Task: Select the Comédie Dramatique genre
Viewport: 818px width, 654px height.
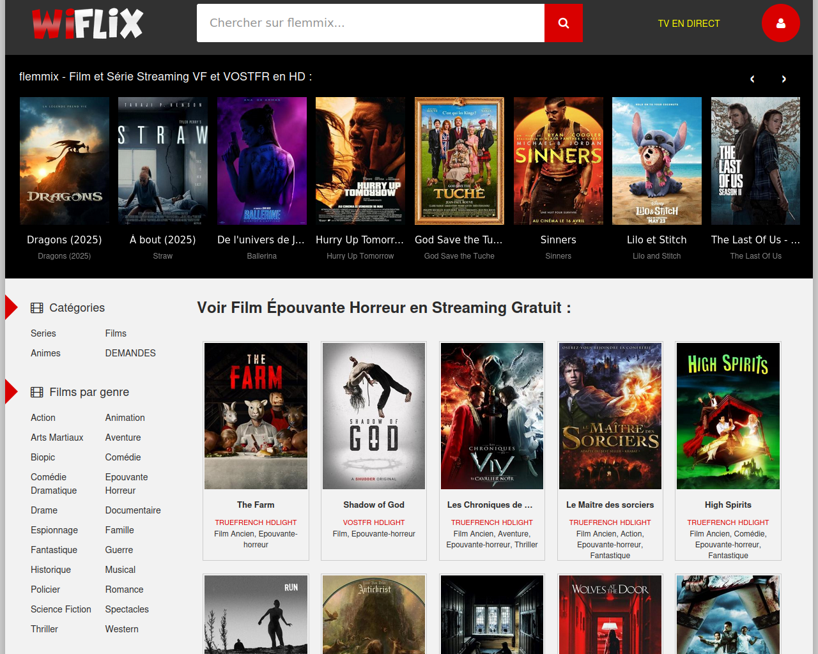Action: (54, 483)
